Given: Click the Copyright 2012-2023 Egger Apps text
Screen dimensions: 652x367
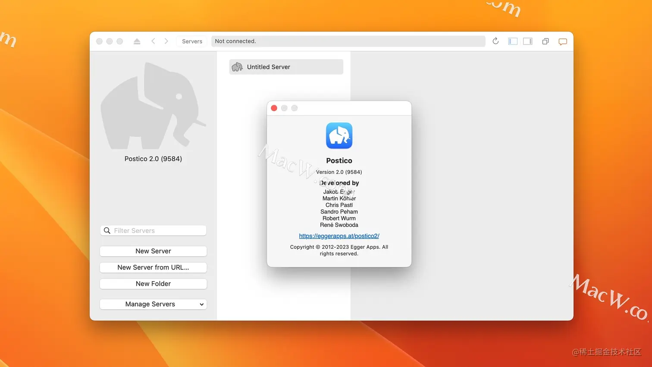Looking at the screenshot, I should [x=339, y=250].
